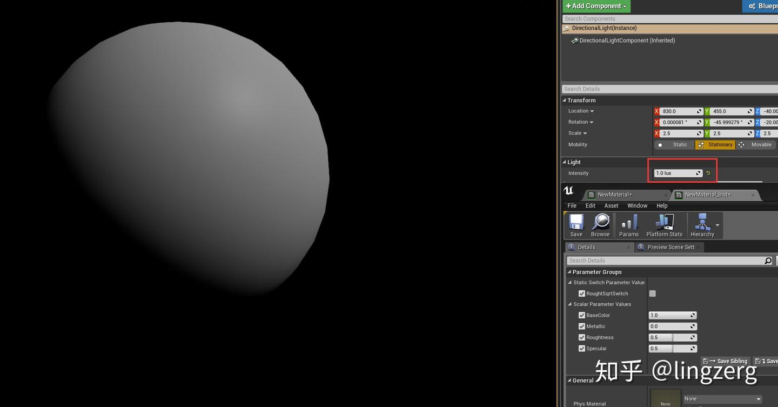Click the search magnifier in material details

[768, 261]
